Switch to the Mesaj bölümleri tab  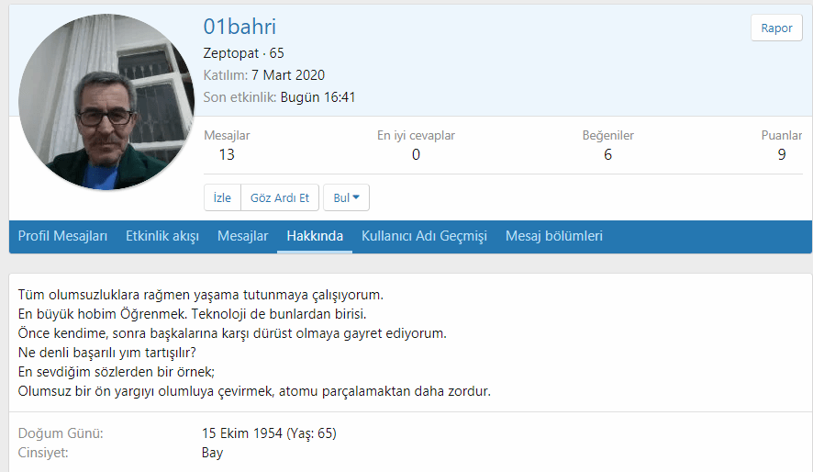(x=553, y=236)
